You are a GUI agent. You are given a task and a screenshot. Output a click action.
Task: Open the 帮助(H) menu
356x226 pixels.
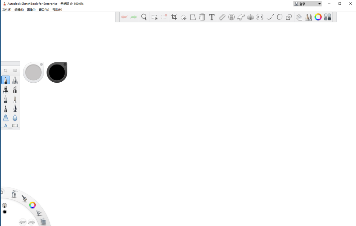(57, 10)
